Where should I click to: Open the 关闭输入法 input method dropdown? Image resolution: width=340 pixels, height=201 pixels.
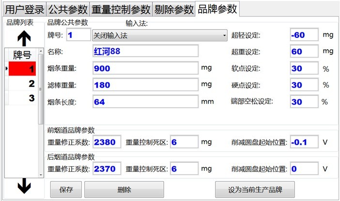pyautogui.click(x=159, y=35)
